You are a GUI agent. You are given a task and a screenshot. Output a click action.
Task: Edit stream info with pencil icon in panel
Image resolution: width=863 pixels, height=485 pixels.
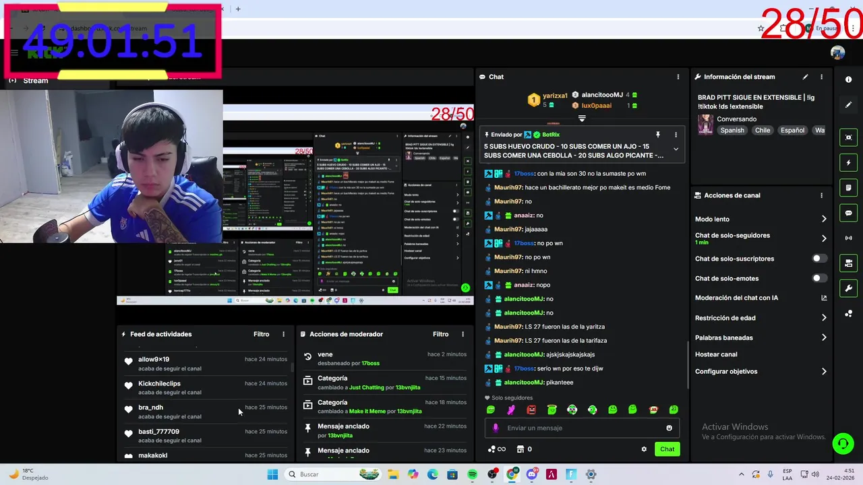click(805, 77)
